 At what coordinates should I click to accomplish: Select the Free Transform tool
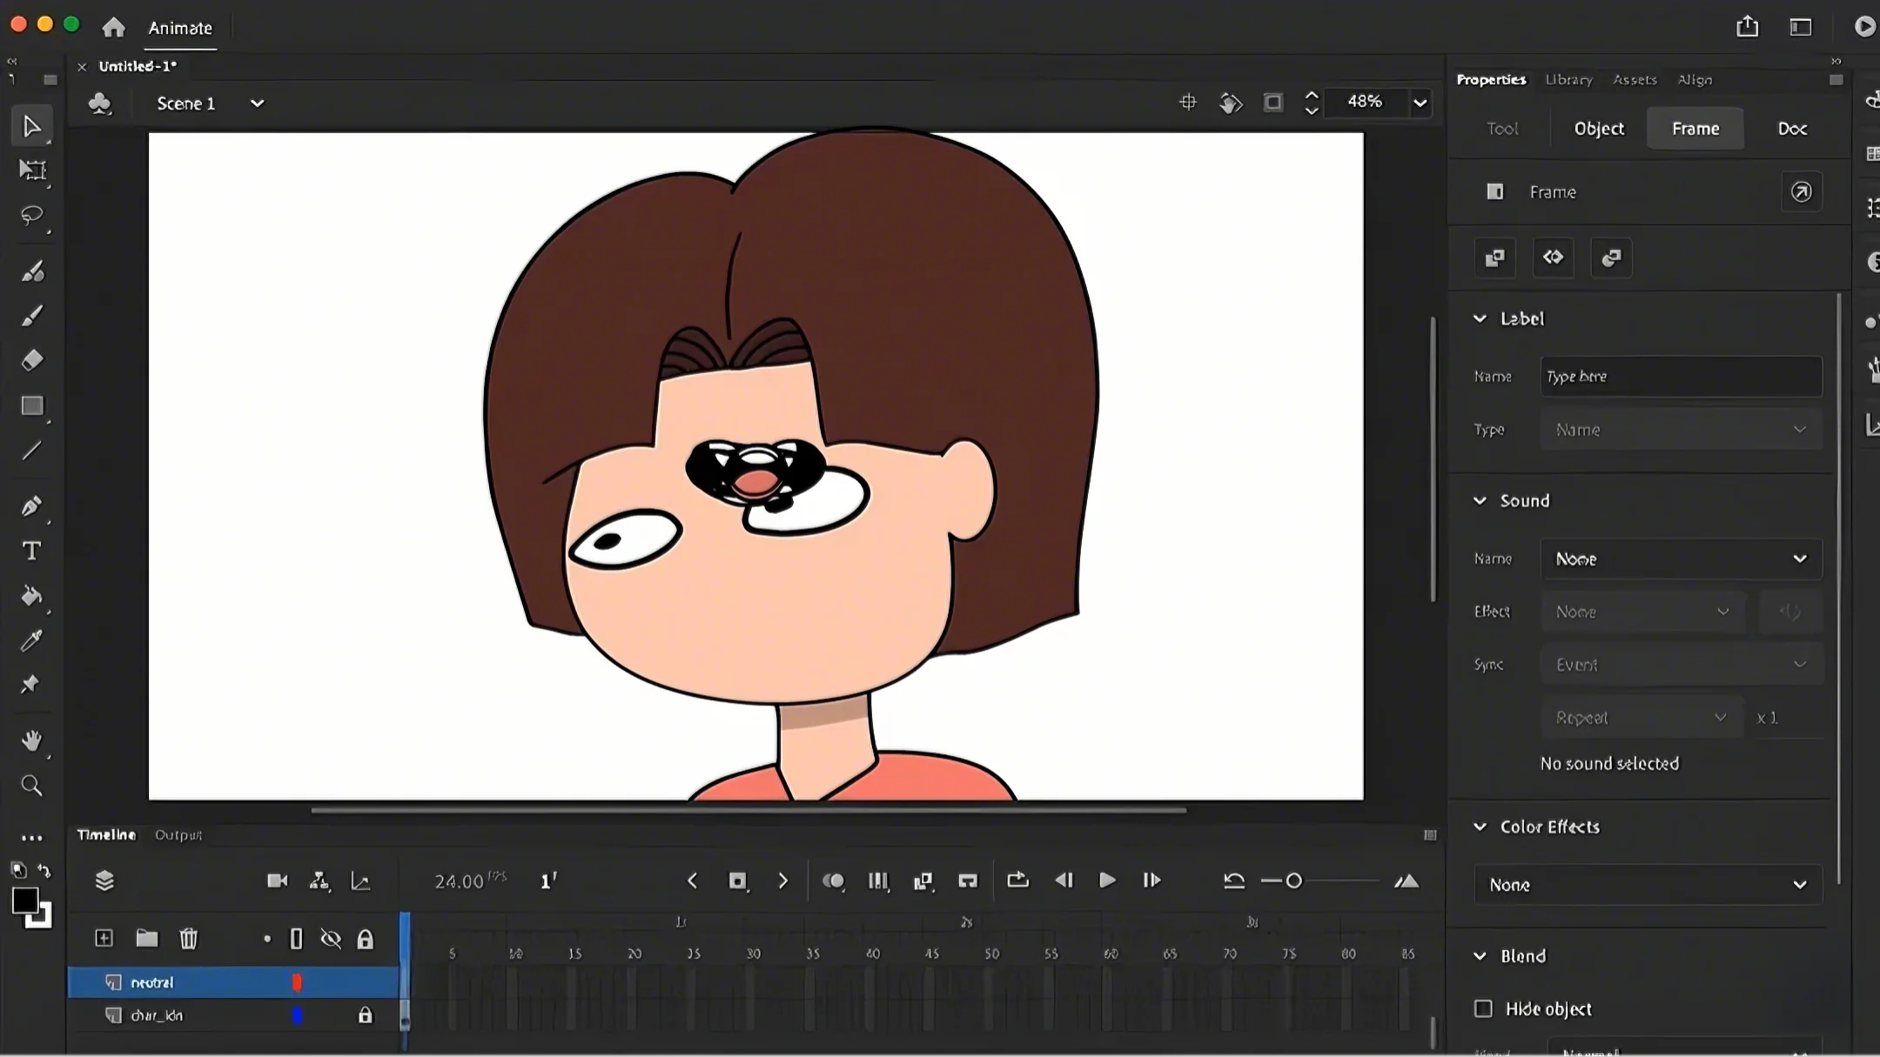click(32, 171)
